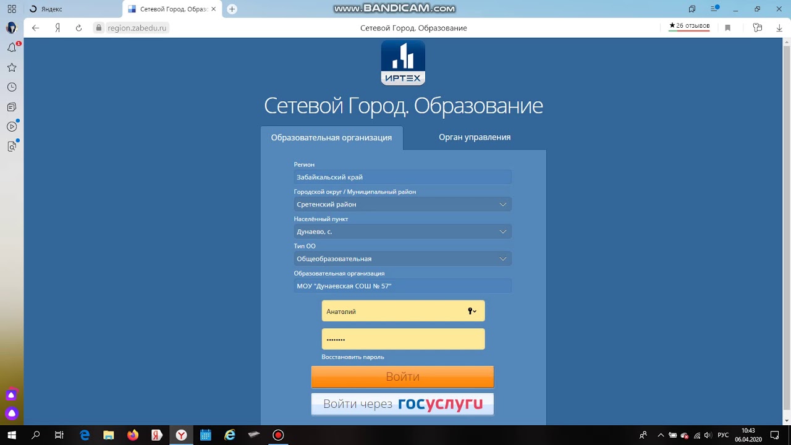Expand the Тип ОО dropdown
This screenshot has width=791, height=445.
click(x=402, y=259)
